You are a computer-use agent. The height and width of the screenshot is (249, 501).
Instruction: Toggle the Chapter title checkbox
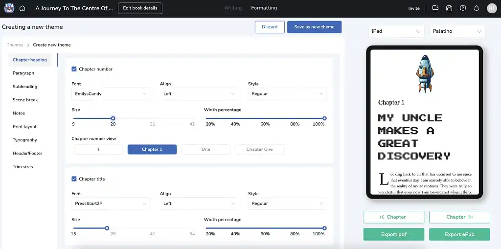pos(74,179)
